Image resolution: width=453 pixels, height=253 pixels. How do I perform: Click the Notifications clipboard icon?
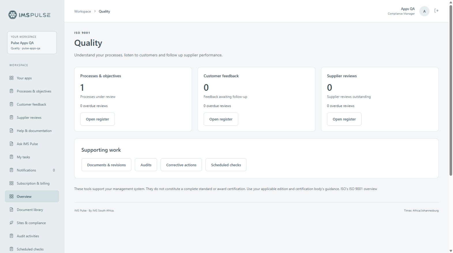coord(12,170)
